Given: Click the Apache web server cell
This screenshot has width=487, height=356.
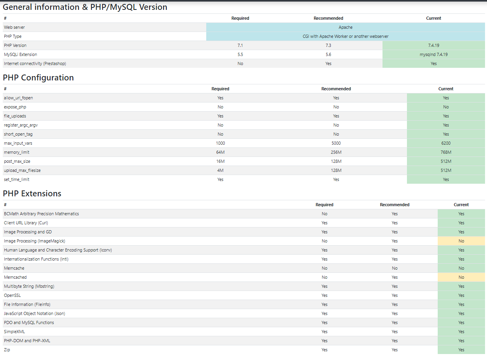Looking at the screenshot, I should 345,27.
